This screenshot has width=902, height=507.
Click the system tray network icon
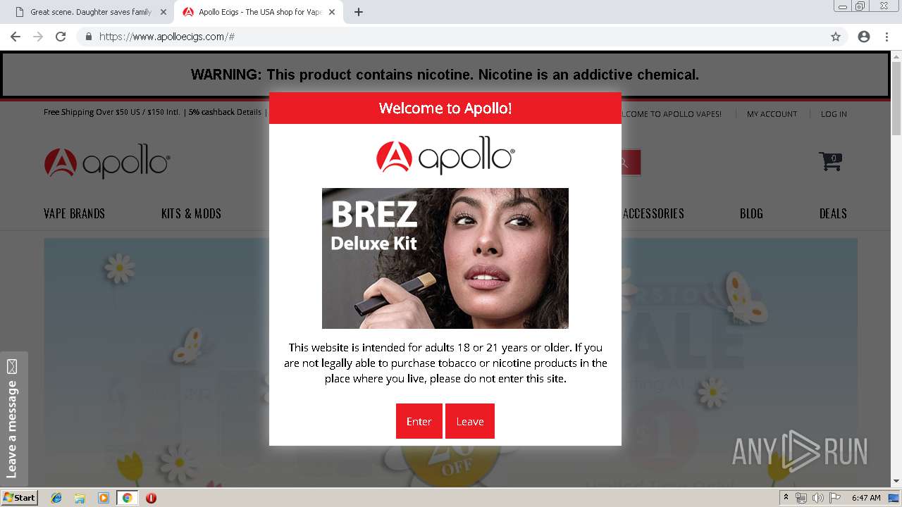801,498
